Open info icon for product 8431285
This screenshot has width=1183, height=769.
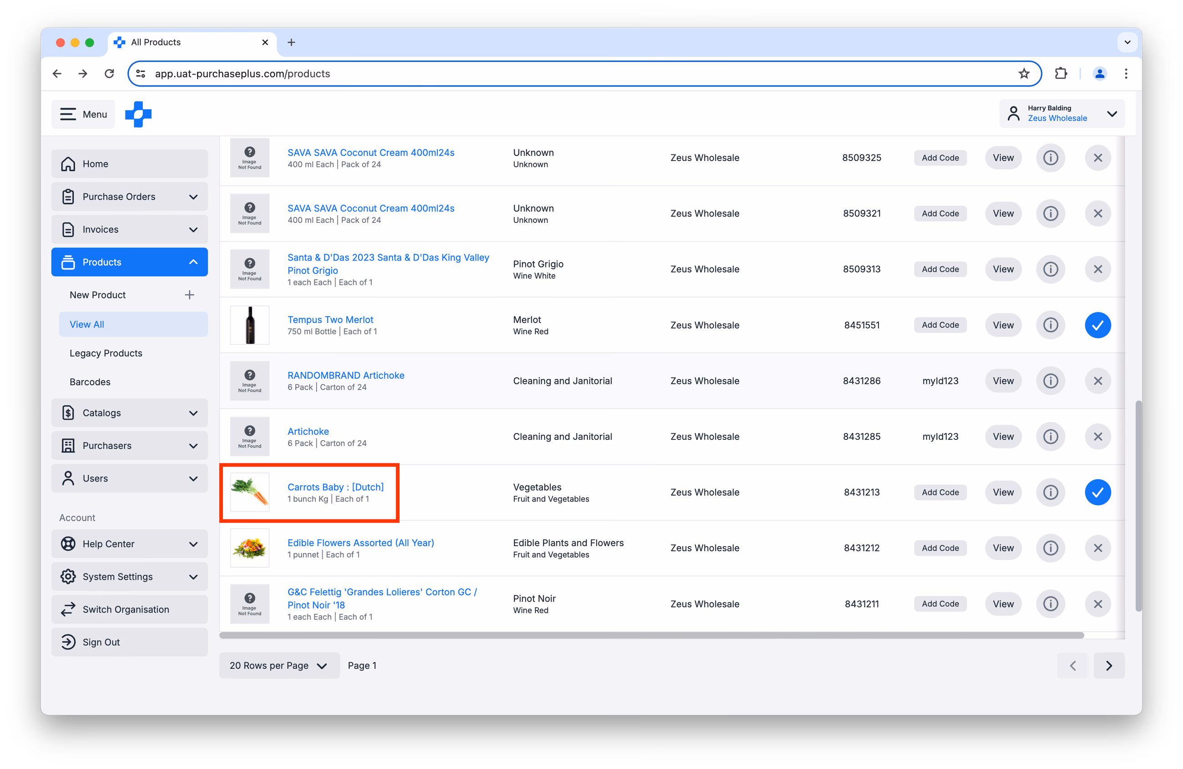coord(1050,436)
